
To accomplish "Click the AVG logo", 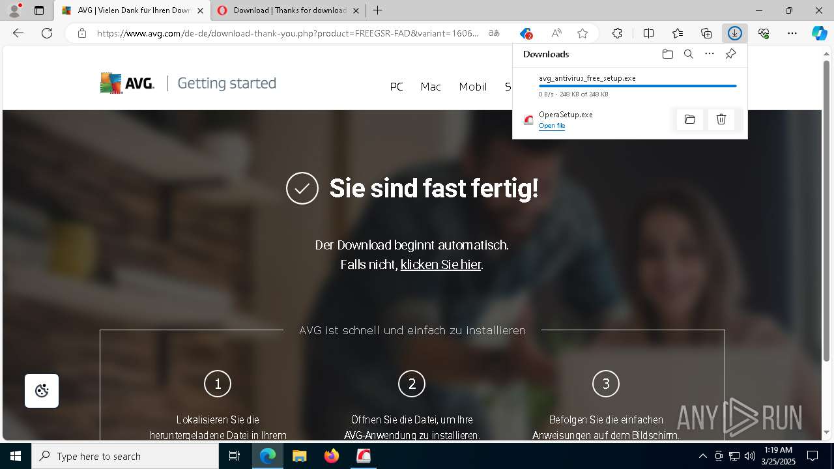I will 127,83.
